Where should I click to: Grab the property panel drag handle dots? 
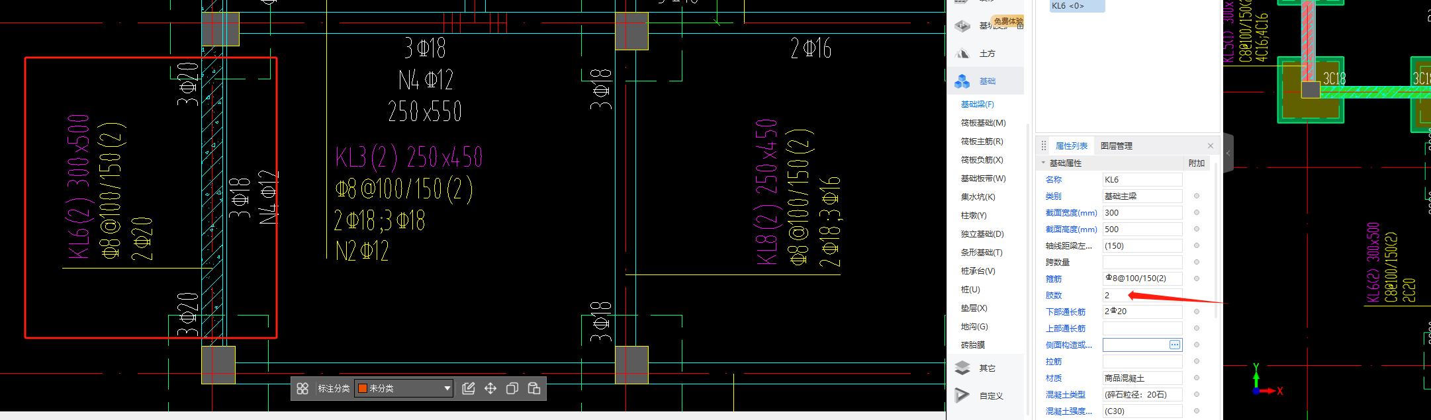click(x=1044, y=146)
